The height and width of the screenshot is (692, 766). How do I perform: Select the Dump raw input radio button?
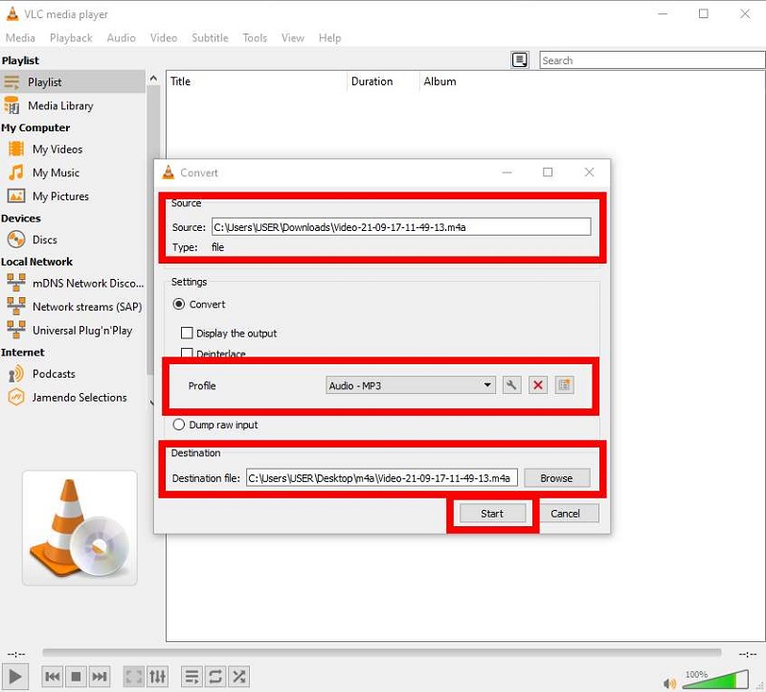coord(179,425)
